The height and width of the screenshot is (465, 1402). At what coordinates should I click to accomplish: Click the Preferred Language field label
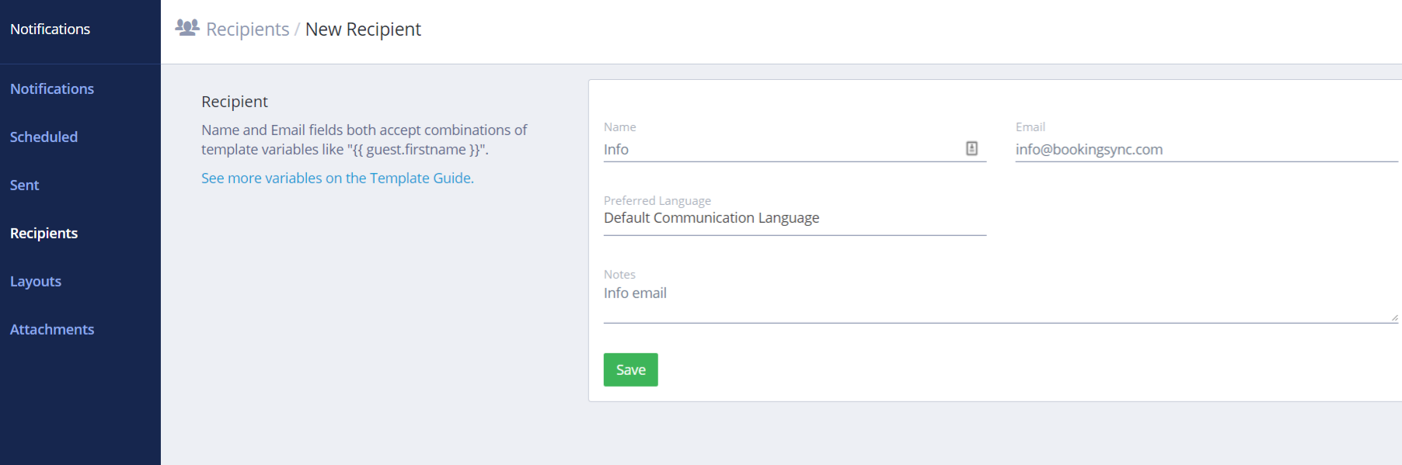pyautogui.click(x=657, y=201)
